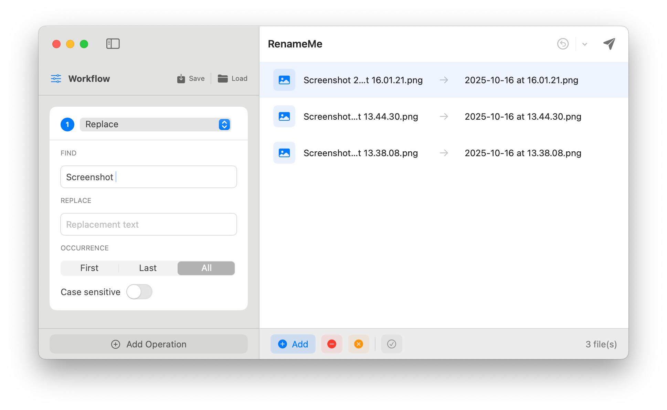Click the Add files button
This screenshot has width=667, height=410.
point(293,344)
